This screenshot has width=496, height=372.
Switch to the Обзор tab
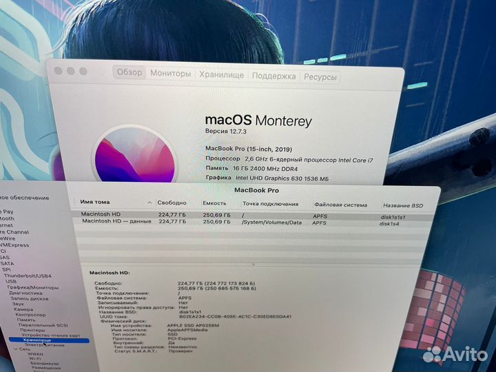point(130,72)
